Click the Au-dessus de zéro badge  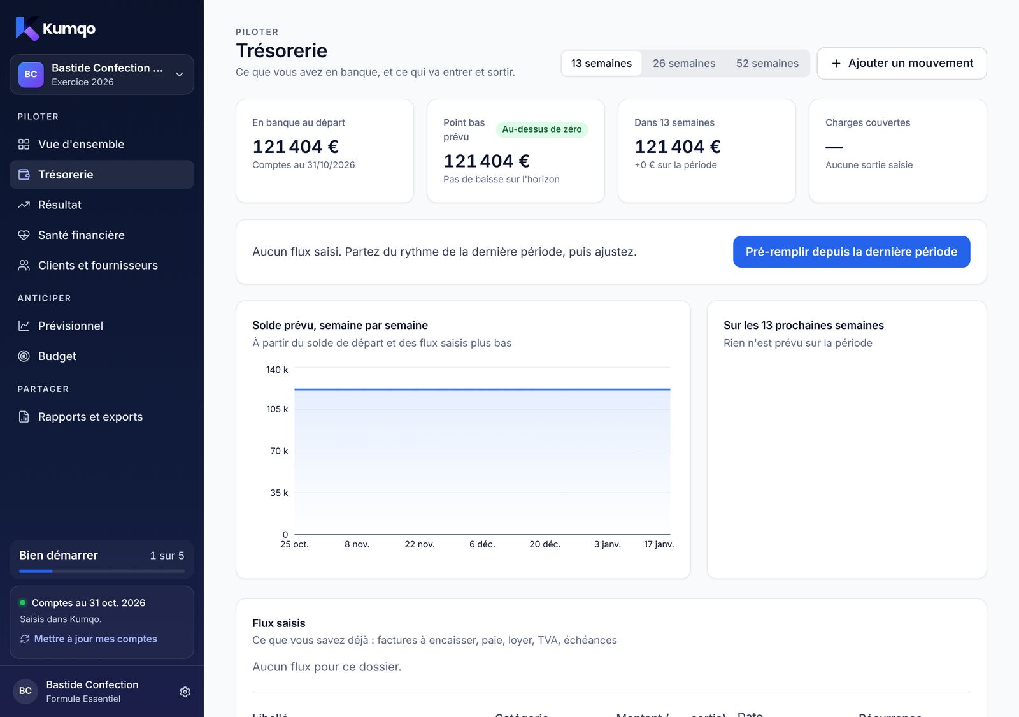click(x=542, y=129)
